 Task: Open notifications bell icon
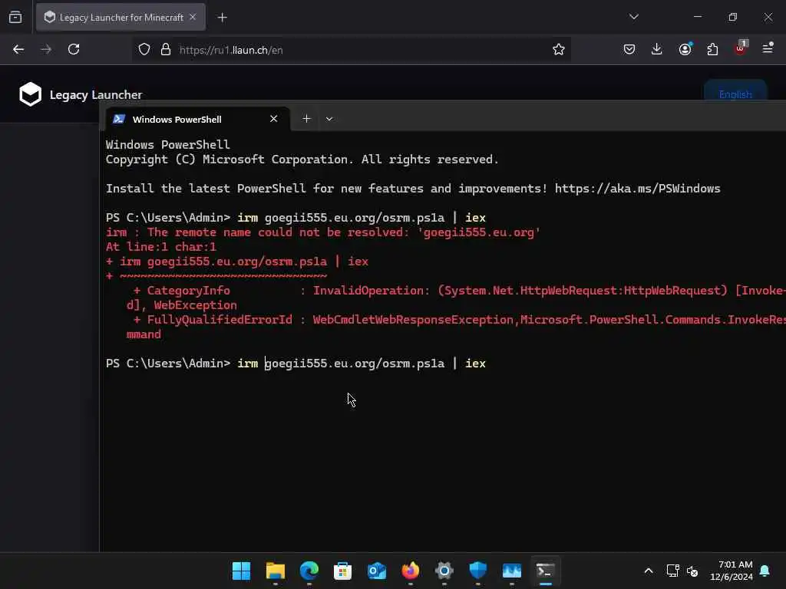click(x=765, y=571)
